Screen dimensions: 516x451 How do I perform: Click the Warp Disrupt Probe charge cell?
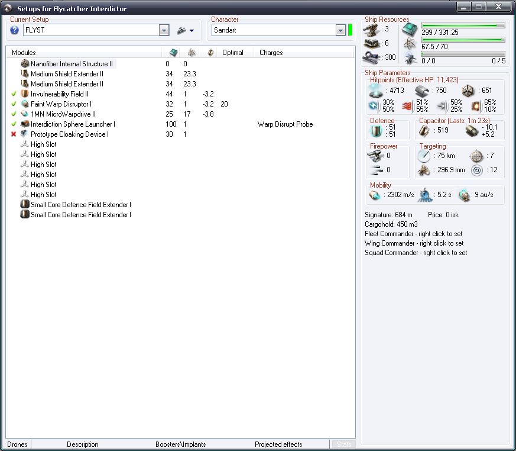pos(285,124)
